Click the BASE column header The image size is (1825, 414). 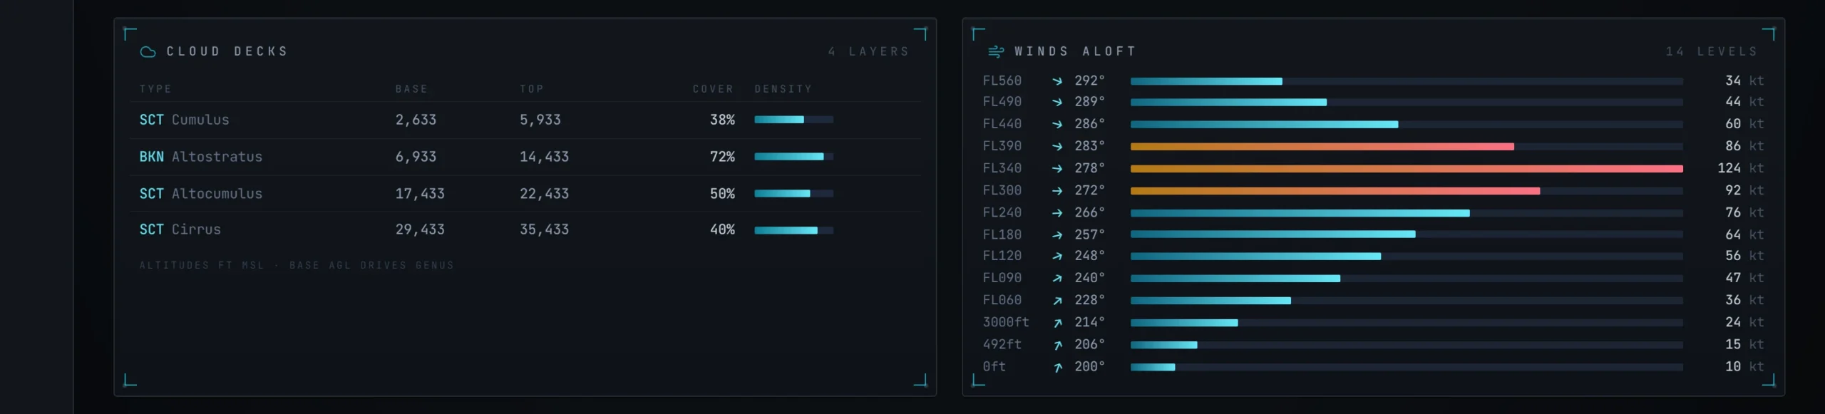tap(411, 89)
